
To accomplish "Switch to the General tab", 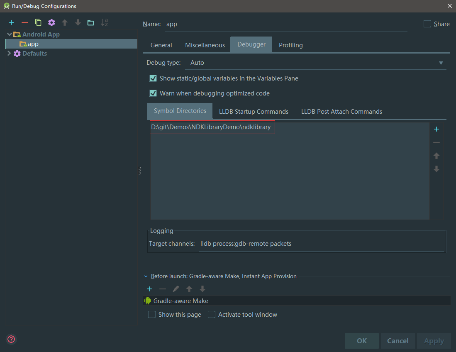I will [x=161, y=45].
